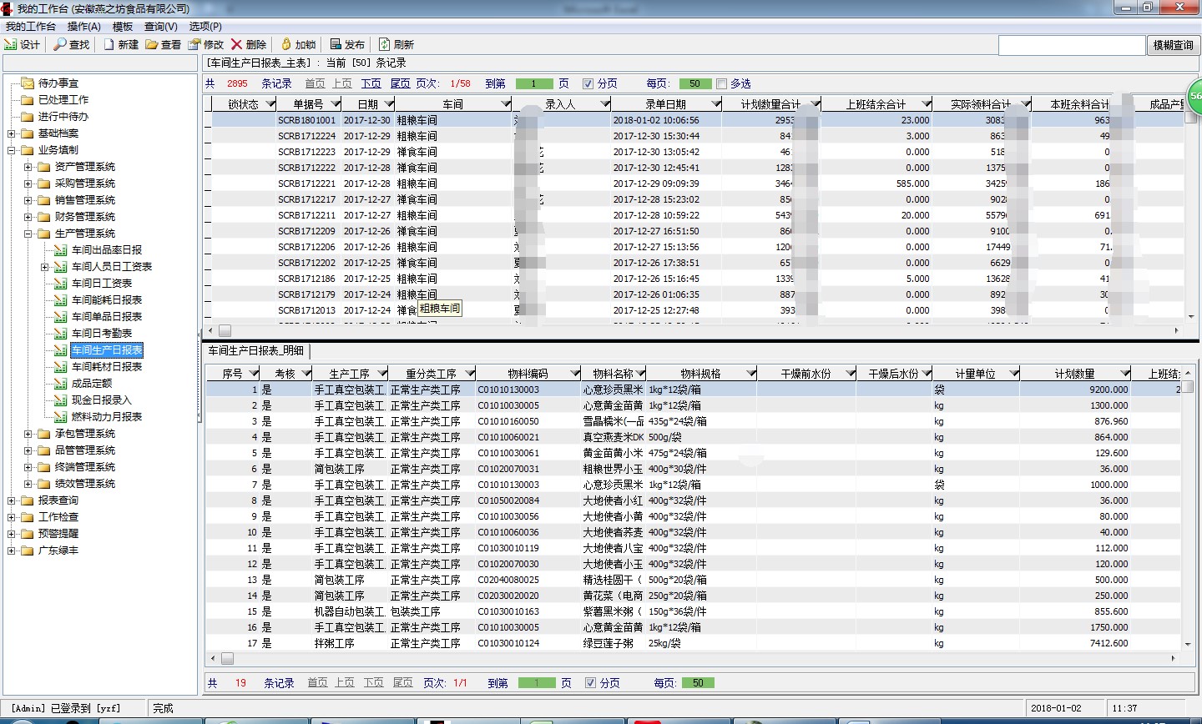The width and height of the screenshot is (1202, 724).
Task: Click the 查看 (View) toolbar icon
Action: tap(152, 44)
